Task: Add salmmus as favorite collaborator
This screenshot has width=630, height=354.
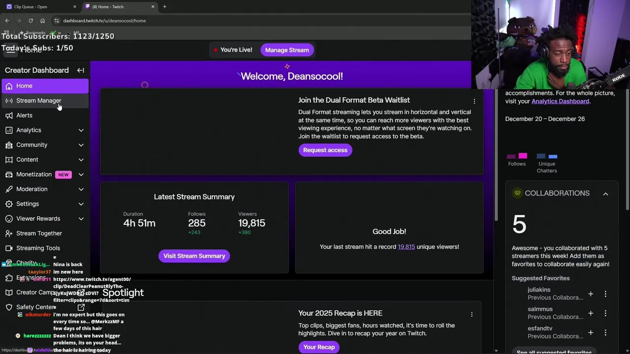Action: click(x=591, y=313)
